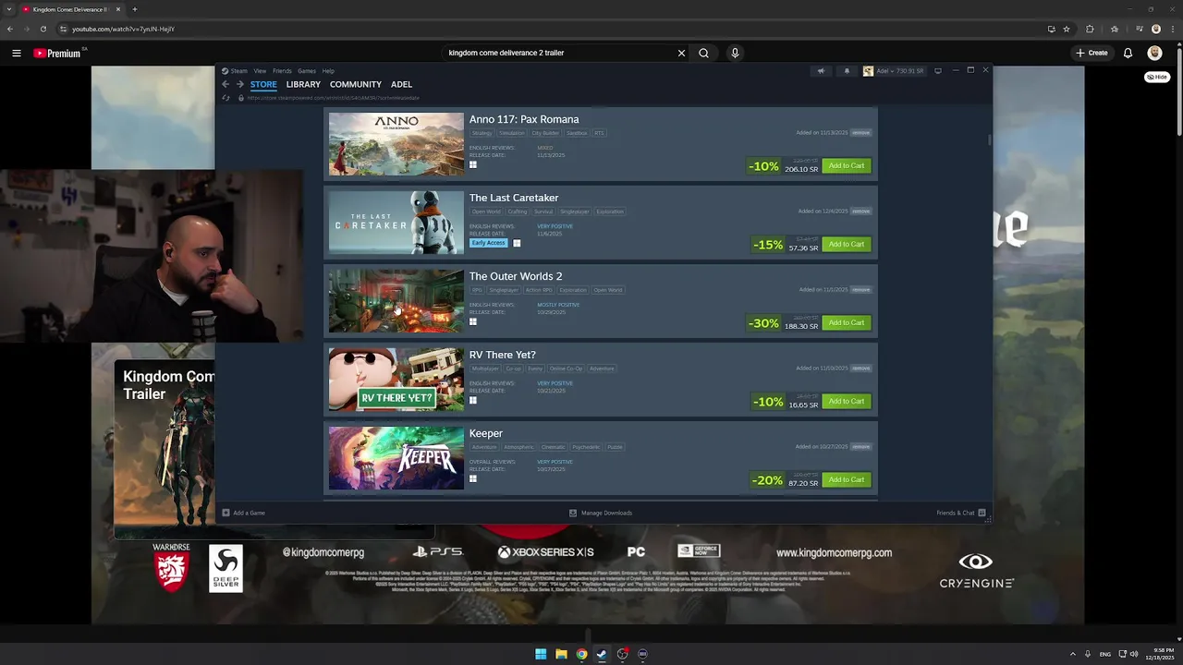Image resolution: width=1183 pixels, height=665 pixels.
Task: Close the Kingdom Come Deliverance tab
Action: tap(118, 9)
